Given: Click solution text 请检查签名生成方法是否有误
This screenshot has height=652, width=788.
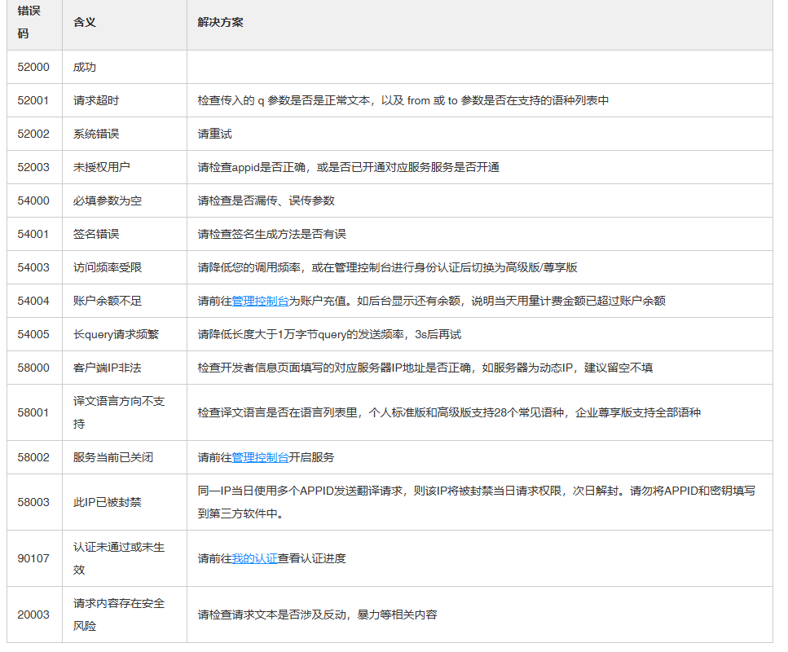Looking at the screenshot, I should pos(272,234).
